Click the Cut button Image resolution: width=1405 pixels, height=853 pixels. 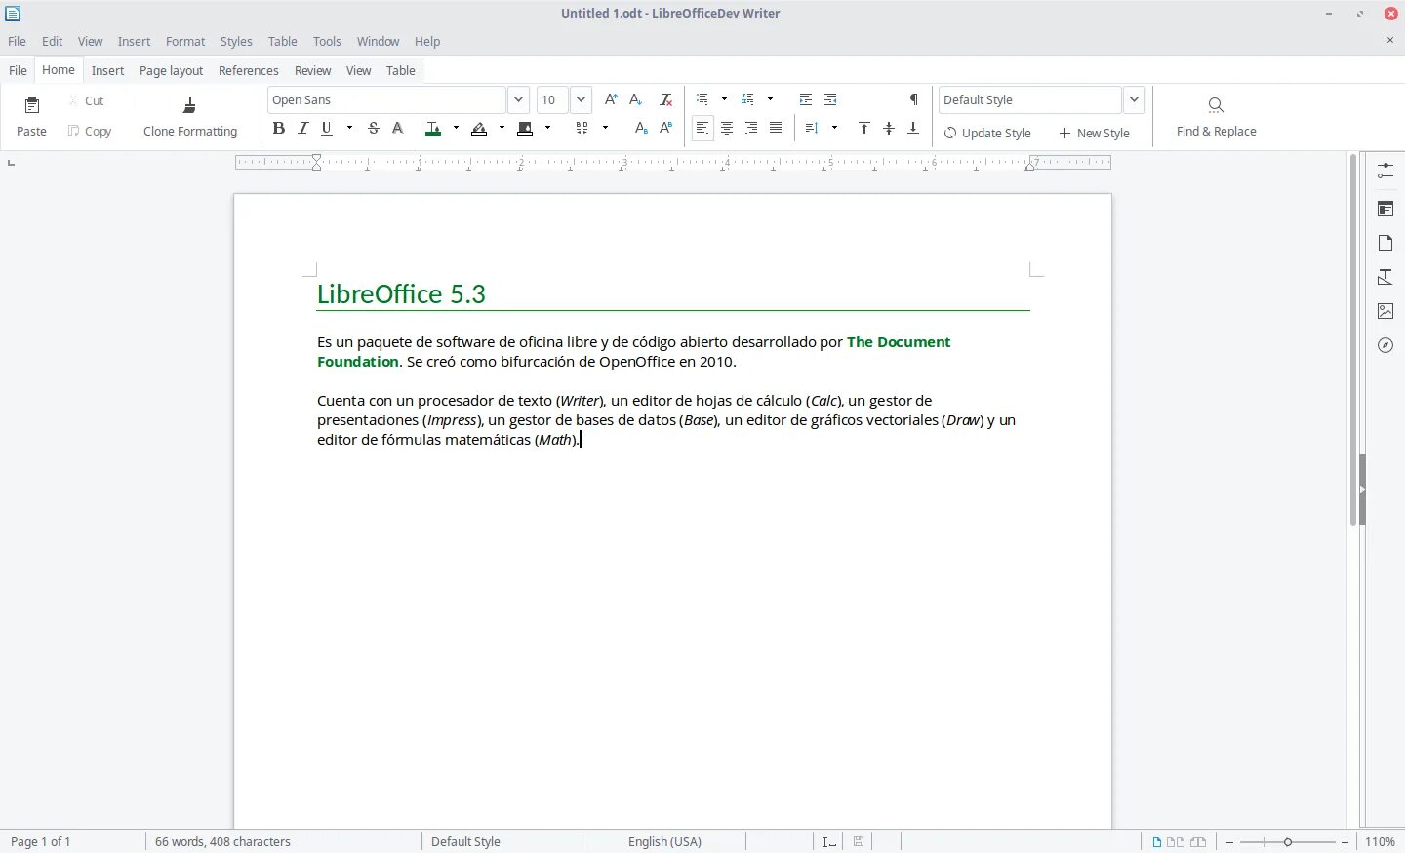tap(86, 101)
